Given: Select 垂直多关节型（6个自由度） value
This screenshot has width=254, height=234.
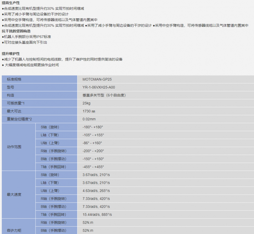Looking at the screenshot, I should [x=104, y=95].
